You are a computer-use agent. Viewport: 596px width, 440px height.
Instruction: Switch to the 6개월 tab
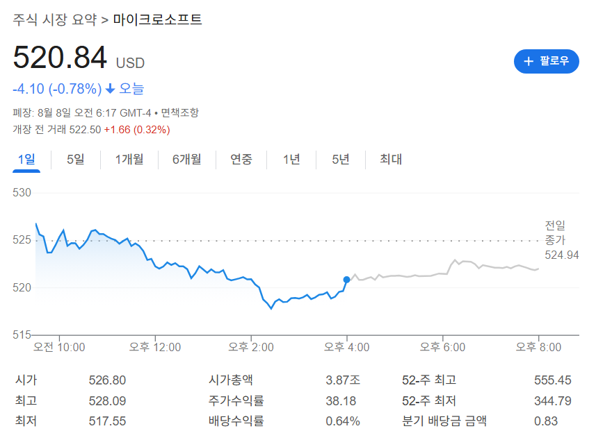click(187, 160)
